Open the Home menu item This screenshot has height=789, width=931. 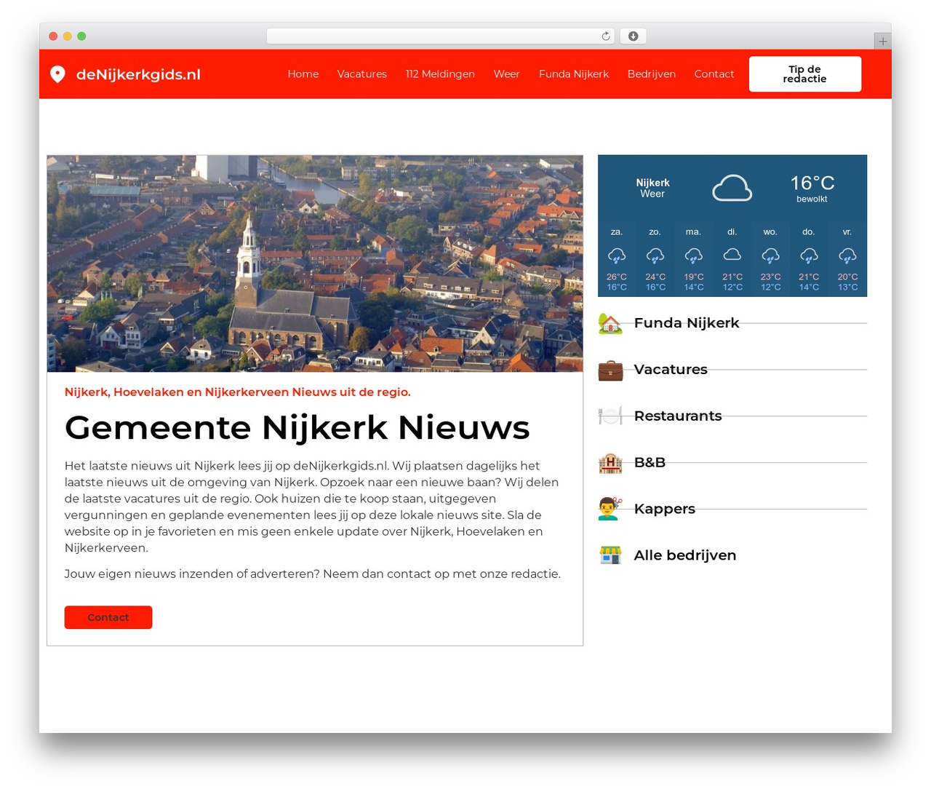[x=303, y=74]
